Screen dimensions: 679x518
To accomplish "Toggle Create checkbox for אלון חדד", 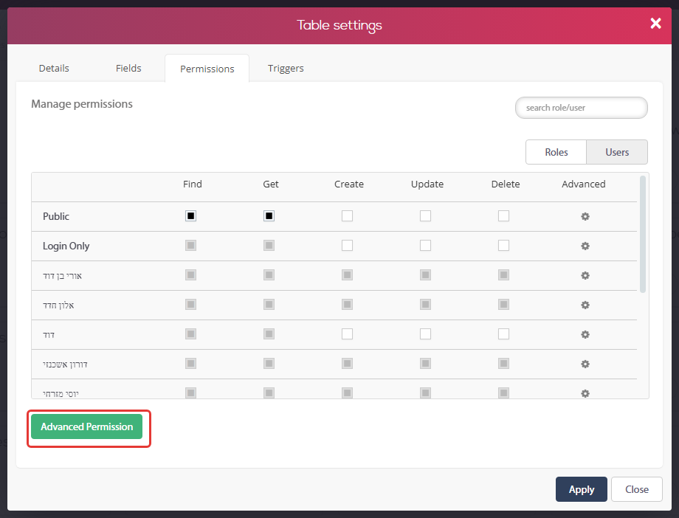I will tap(348, 304).
